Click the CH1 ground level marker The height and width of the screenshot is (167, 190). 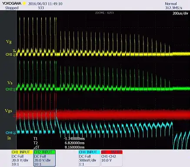click(14, 54)
